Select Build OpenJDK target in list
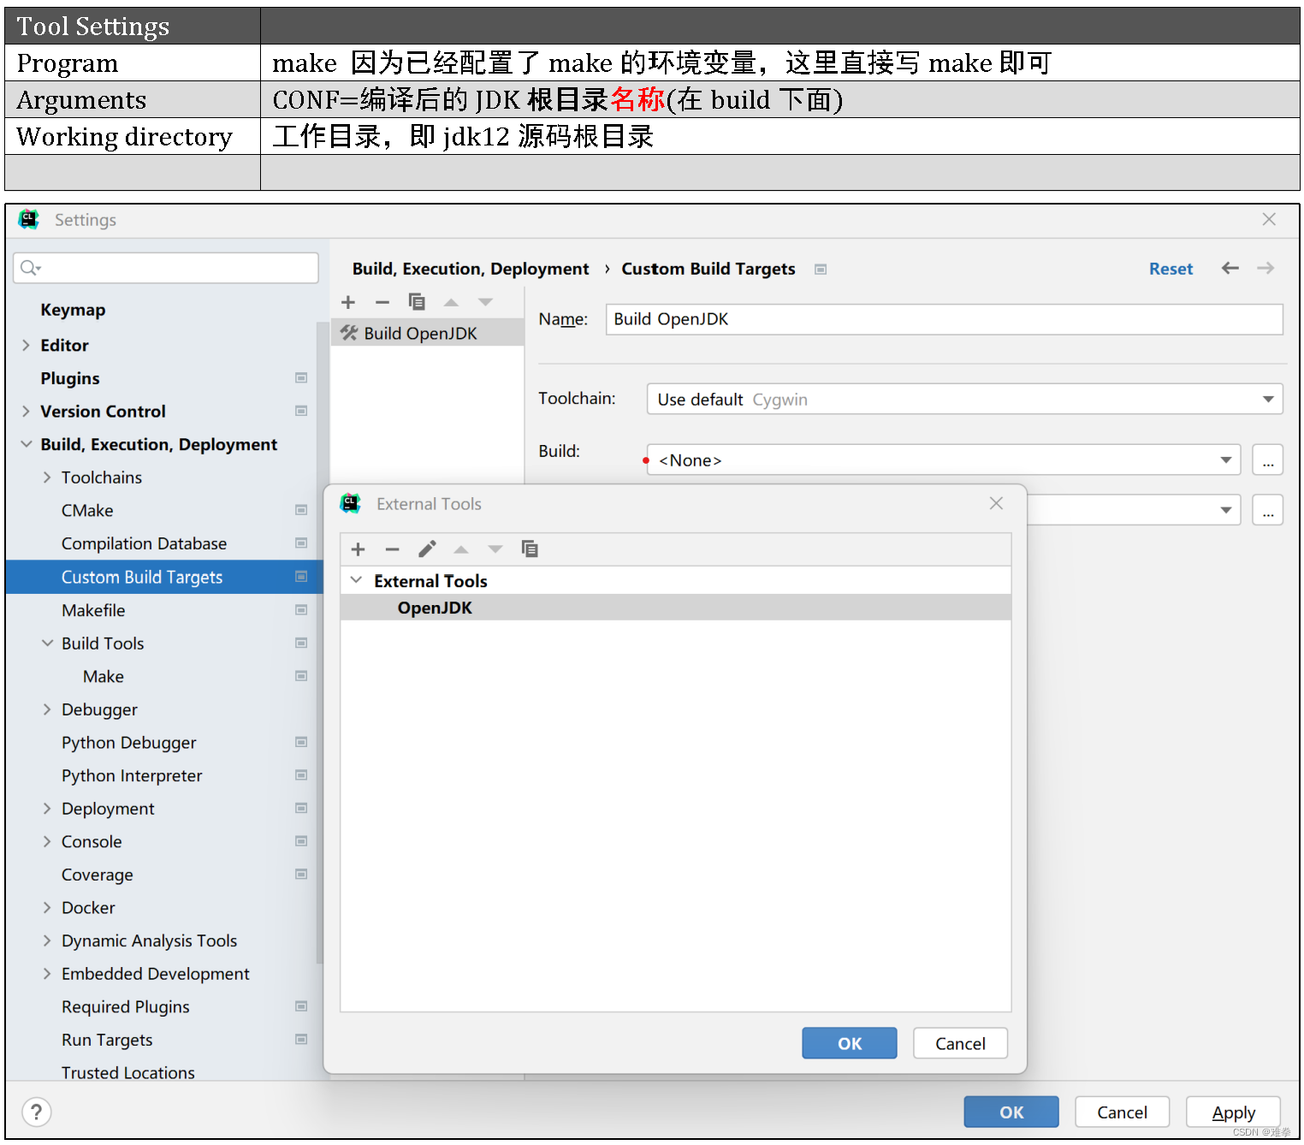This screenshot has width=1304, height=1145. click(428, 333)
